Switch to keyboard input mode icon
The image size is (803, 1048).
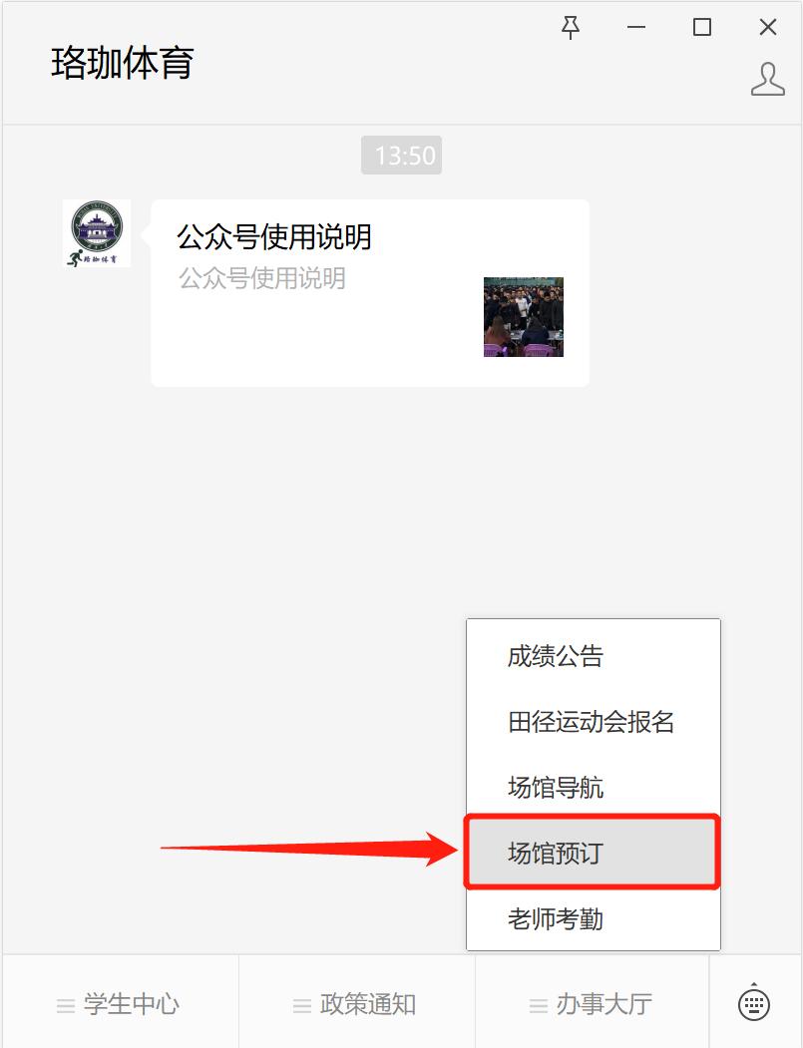(753, 1002)
